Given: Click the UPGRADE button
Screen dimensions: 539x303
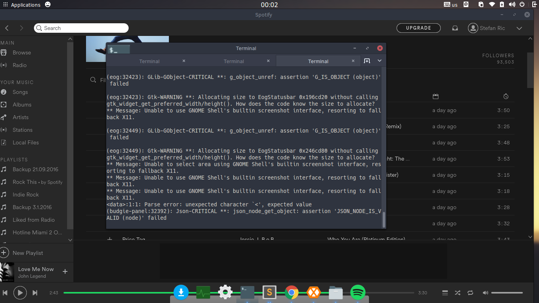Looking at the screenshot, I should coord(419,28).
